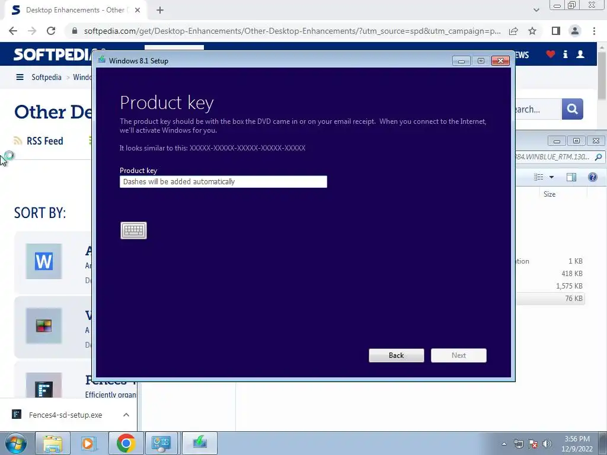Open a new Chrome tab
Image resolution: width=607 pixels, height=455 pixels.
tap(160, 10)
